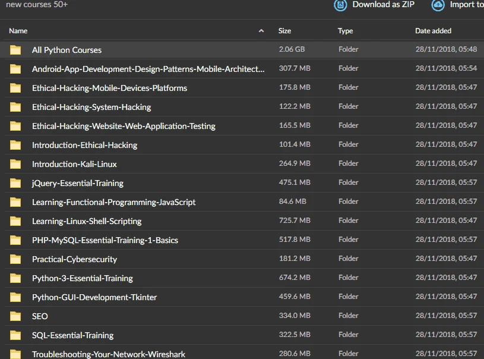This screenshot has height=359, width=484.
Task: Click the Android-App-Development folder icon
Action: point(15,69)
